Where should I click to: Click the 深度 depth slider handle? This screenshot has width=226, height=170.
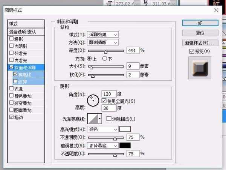(105, 52)
